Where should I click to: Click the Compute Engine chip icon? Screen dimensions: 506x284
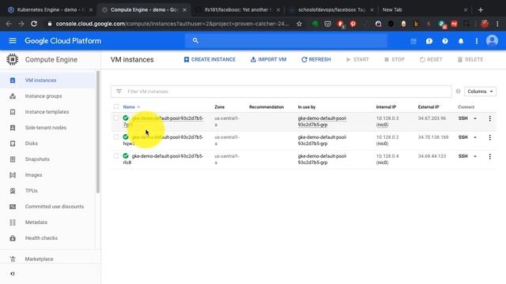pos(13,60)
